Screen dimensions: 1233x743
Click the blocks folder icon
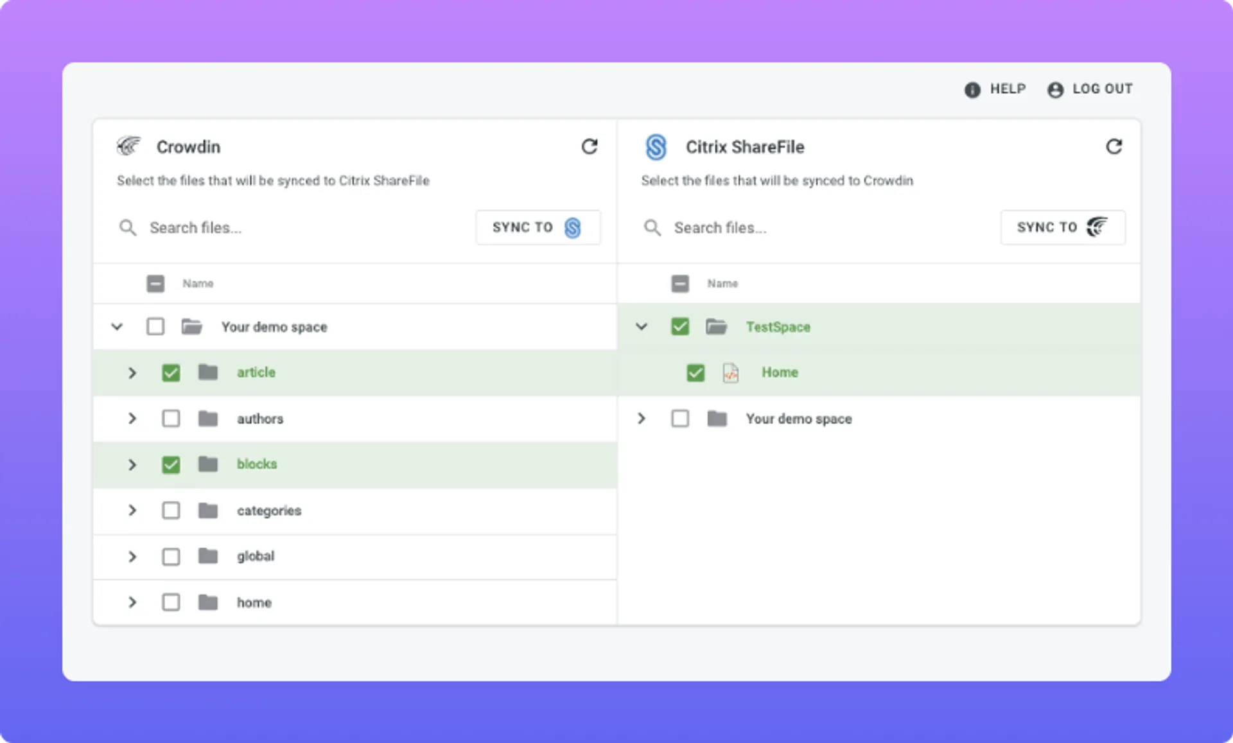coord(208,464)
